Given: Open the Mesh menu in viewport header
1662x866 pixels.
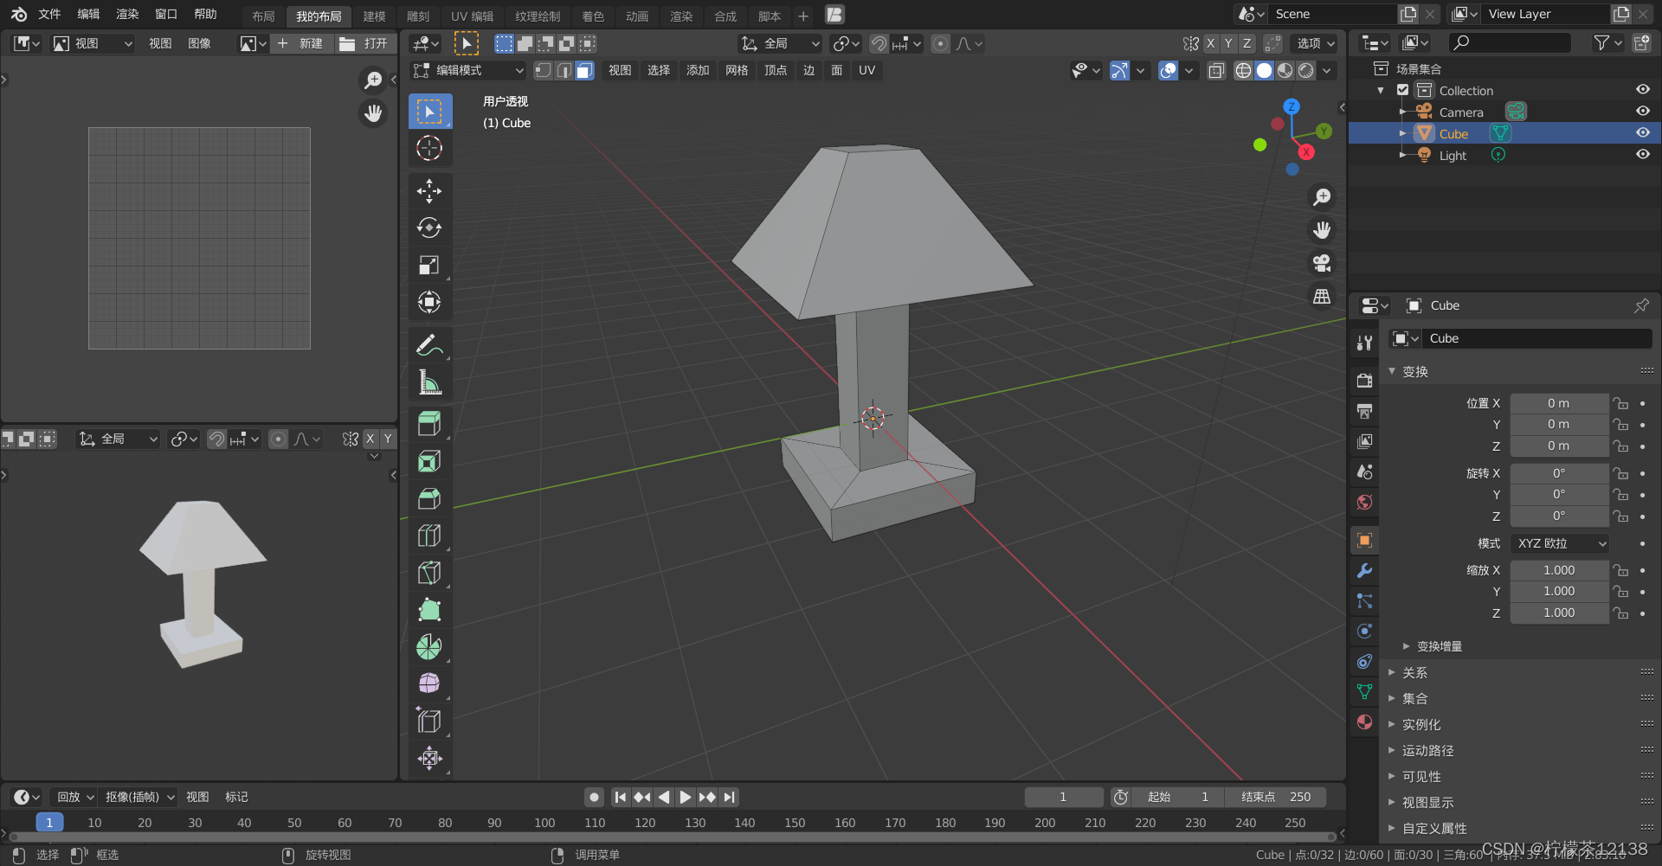Looking at the screenshot, I should coord(737,71).
